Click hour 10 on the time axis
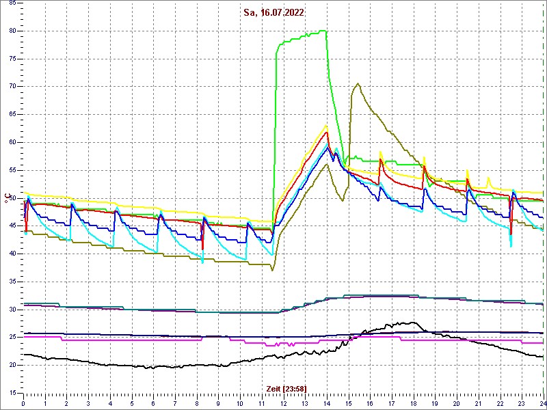Viewport: 547px width, 410px height. tap(240, 403)
